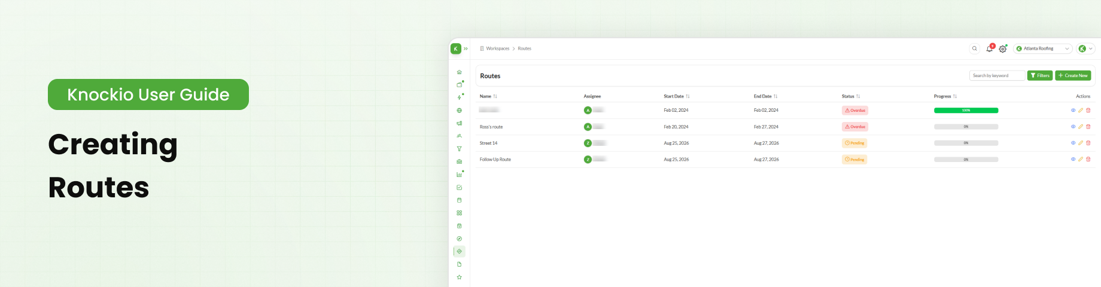
Task: Select the active Routes sidebar icon
Action: (x=459, y=251)
